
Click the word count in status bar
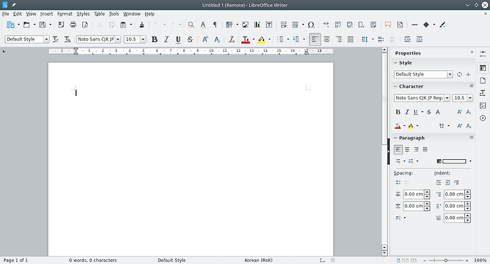pos(93,260)
